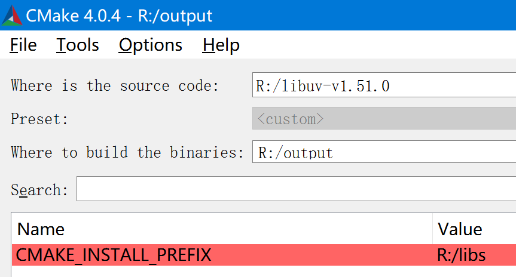Open the File menu
Screen dimensions: 516x277
pyautogui.click(x=23, y=45)
